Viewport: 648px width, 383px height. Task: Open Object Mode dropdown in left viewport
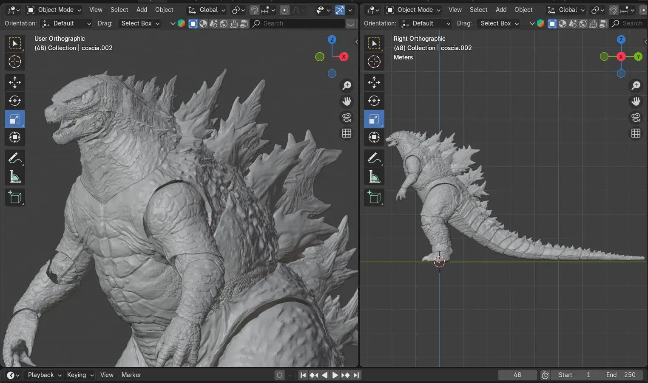(54, 10)
